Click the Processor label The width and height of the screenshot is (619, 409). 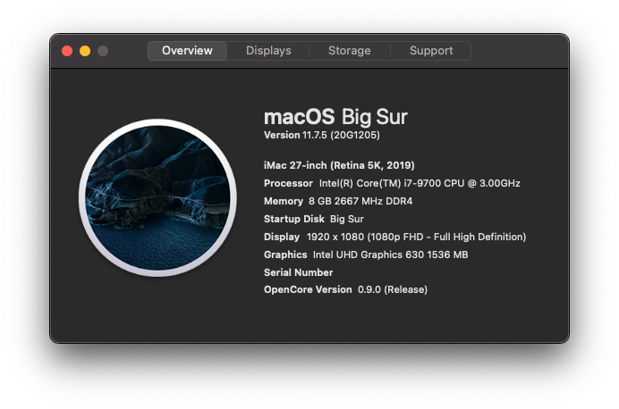pos(288,183)
